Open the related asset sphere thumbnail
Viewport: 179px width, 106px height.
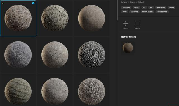[x=128, y=48]
